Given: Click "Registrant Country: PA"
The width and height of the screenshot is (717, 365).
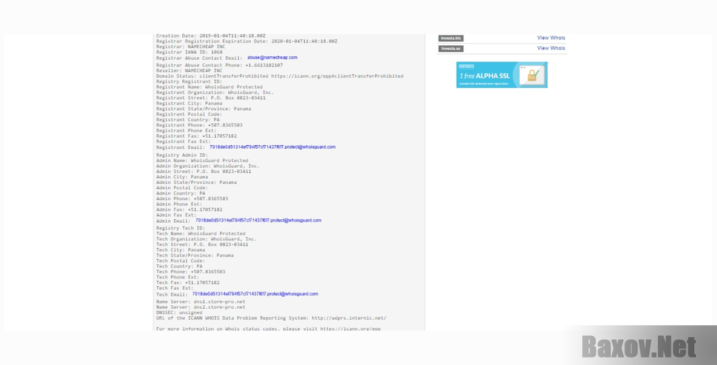Looking at the screenshot, I should coord(188,120).
